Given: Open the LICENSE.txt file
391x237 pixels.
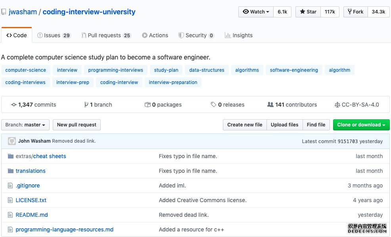Looking at the screenshot, I should (31, 200).
